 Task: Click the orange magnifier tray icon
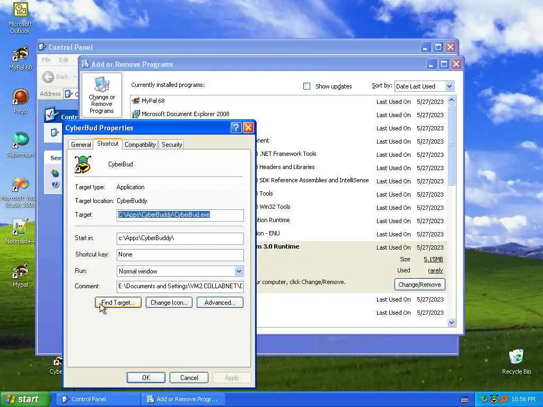click(504, 399)
